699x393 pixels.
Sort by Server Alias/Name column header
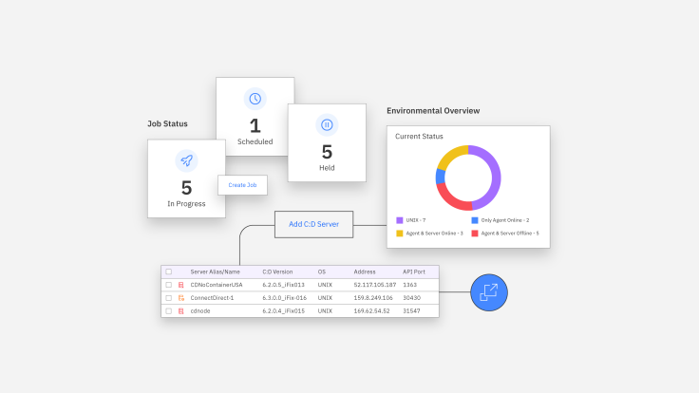(x=215, y=271)
